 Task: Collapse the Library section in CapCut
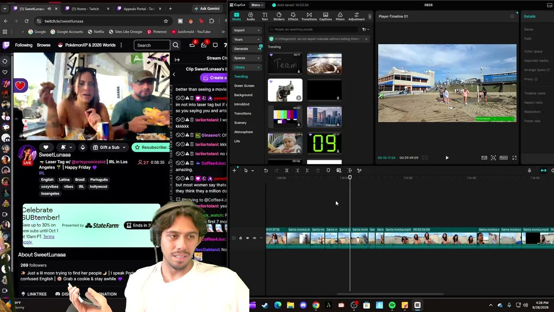point(247,67)
